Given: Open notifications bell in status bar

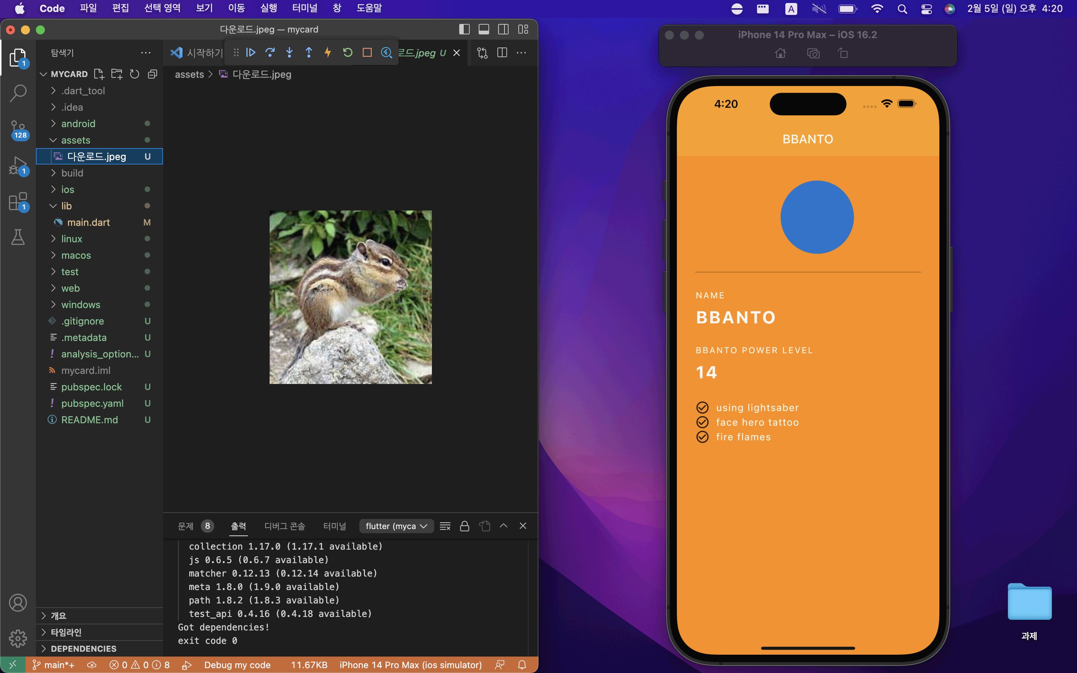Looking at the screenshot, I should [x=522, y=665].
